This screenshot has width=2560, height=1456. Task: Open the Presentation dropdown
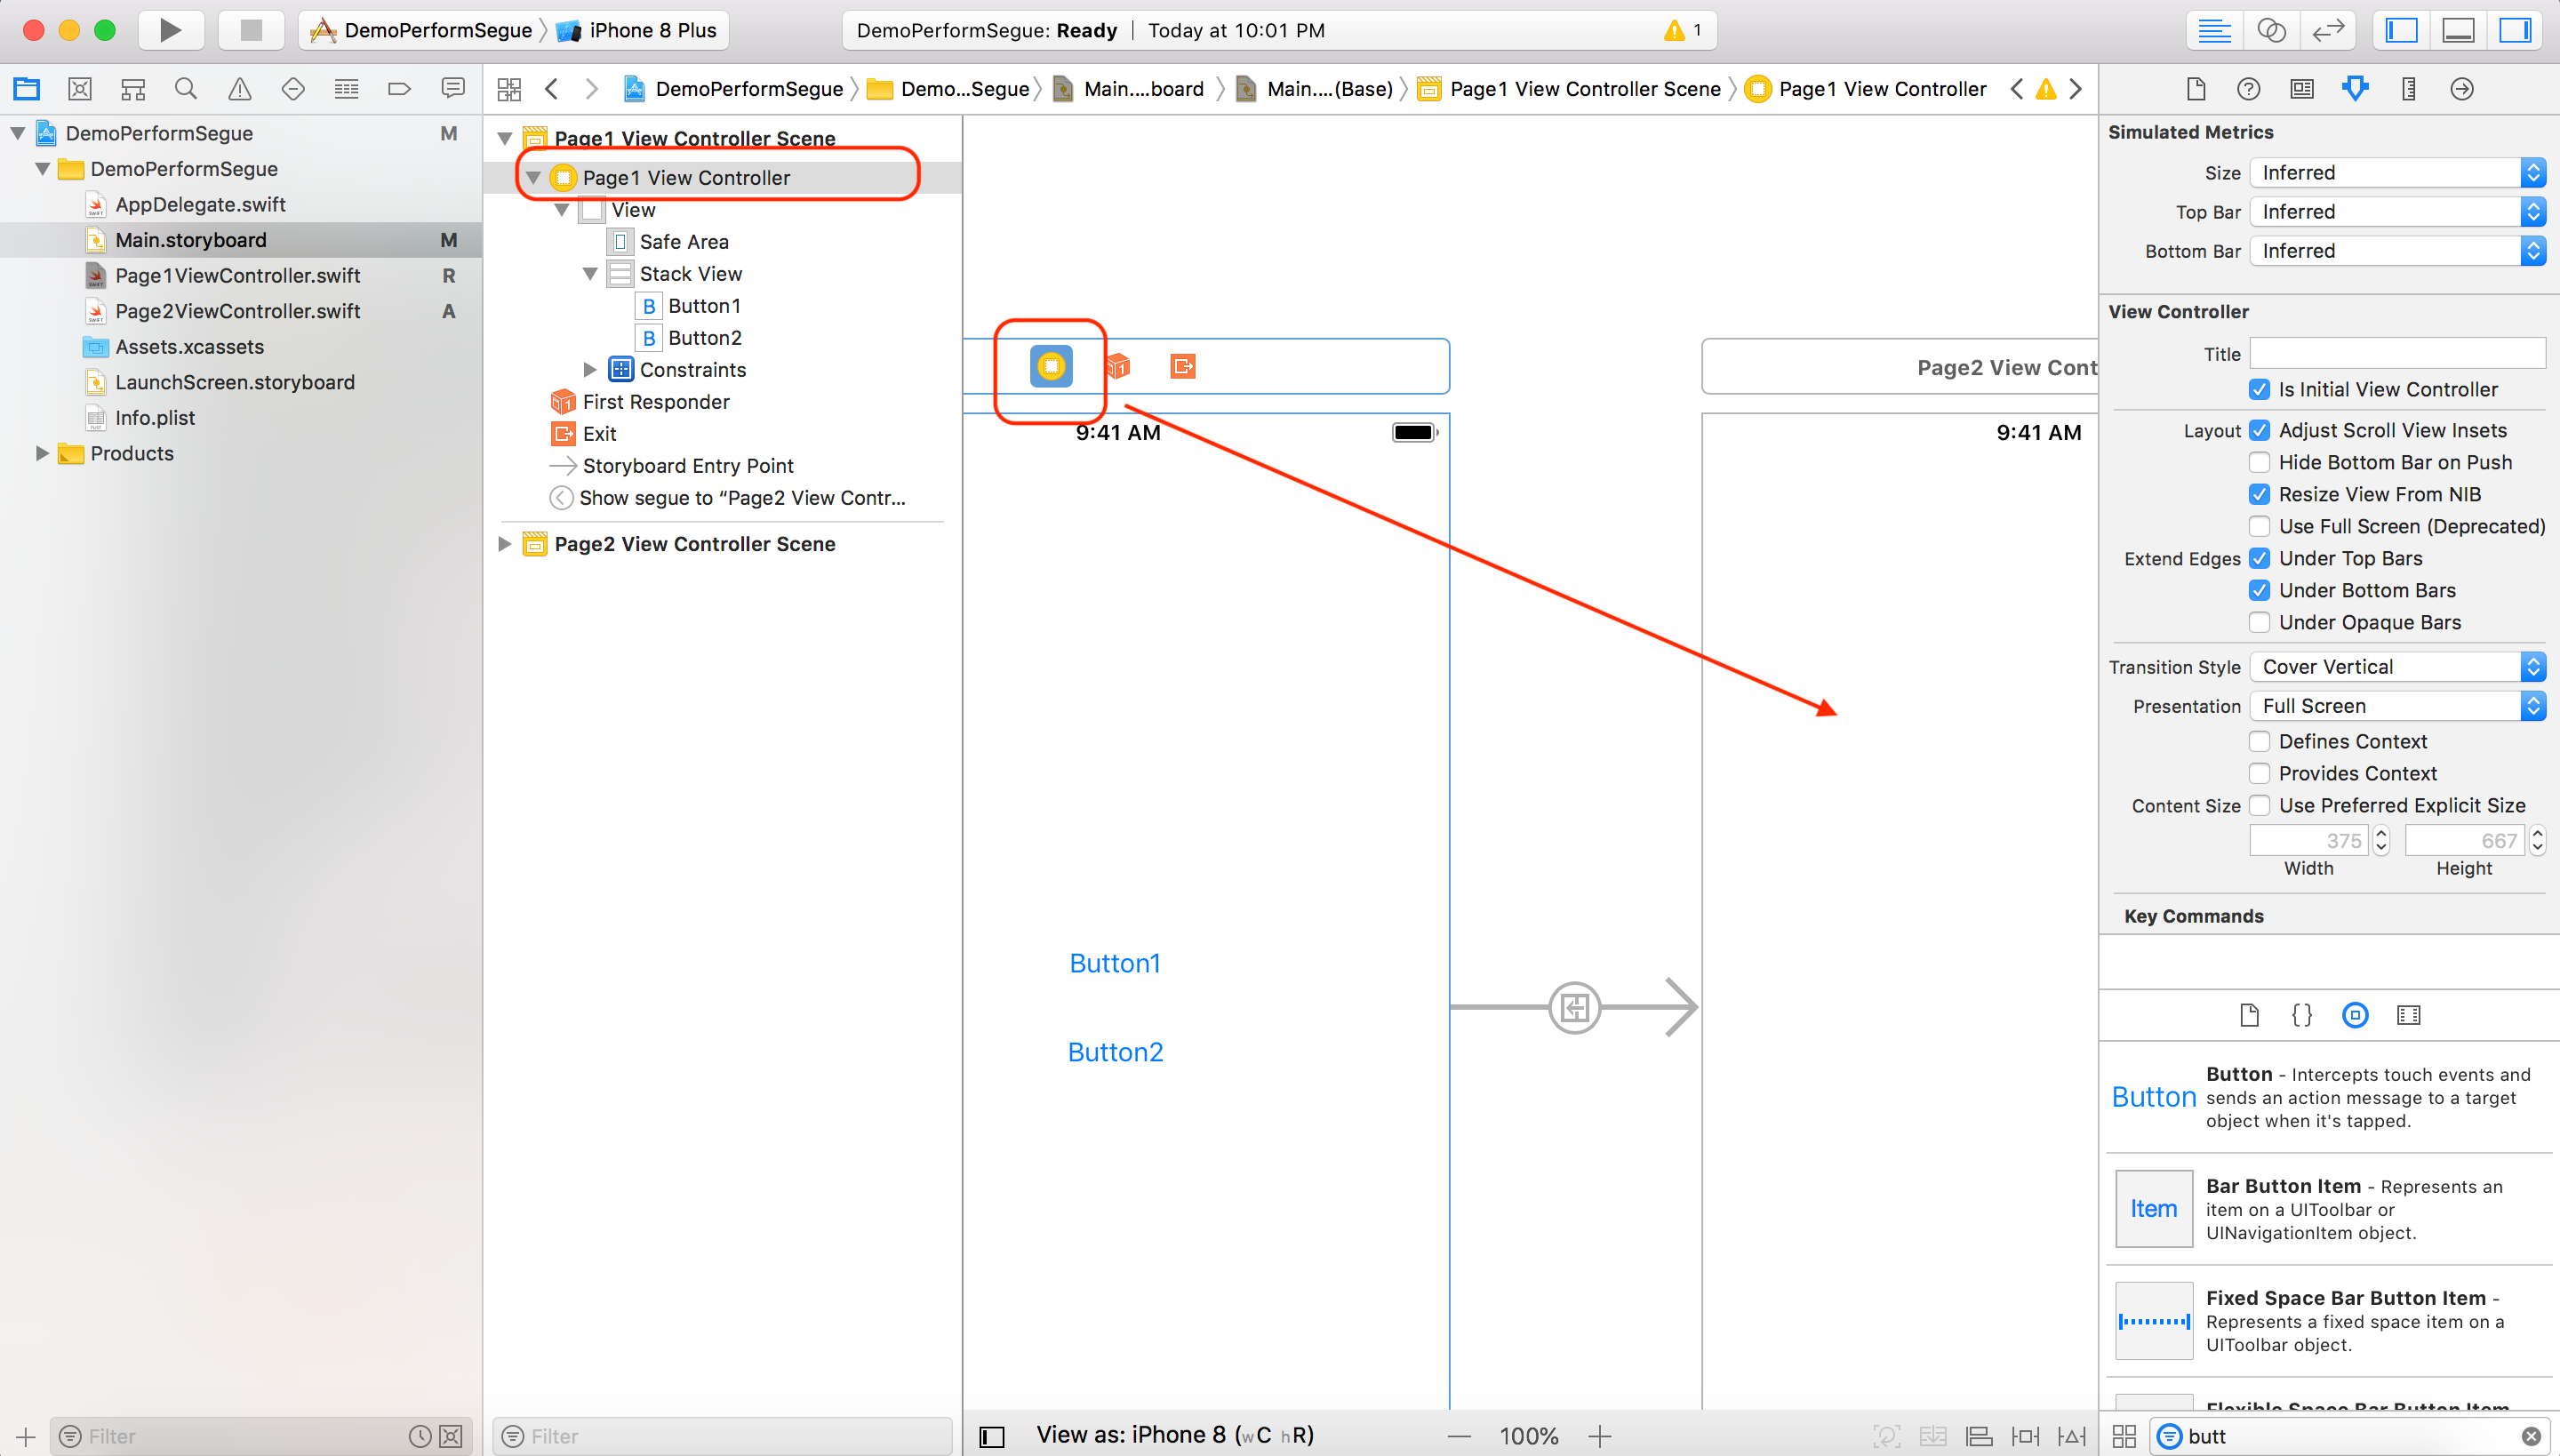point(2397,706)
